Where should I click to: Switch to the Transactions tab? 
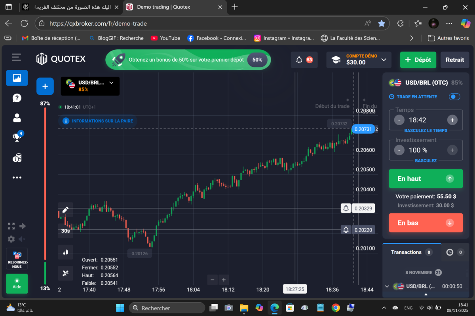(x=411, y=252)
